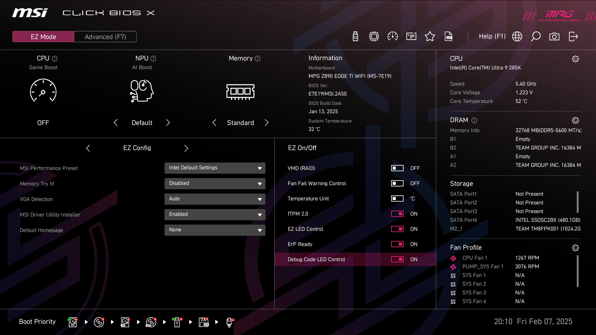This screenshot has height=335, width=596.
Task: Open the Favorites star icon
Action: [x=430, y=37]
